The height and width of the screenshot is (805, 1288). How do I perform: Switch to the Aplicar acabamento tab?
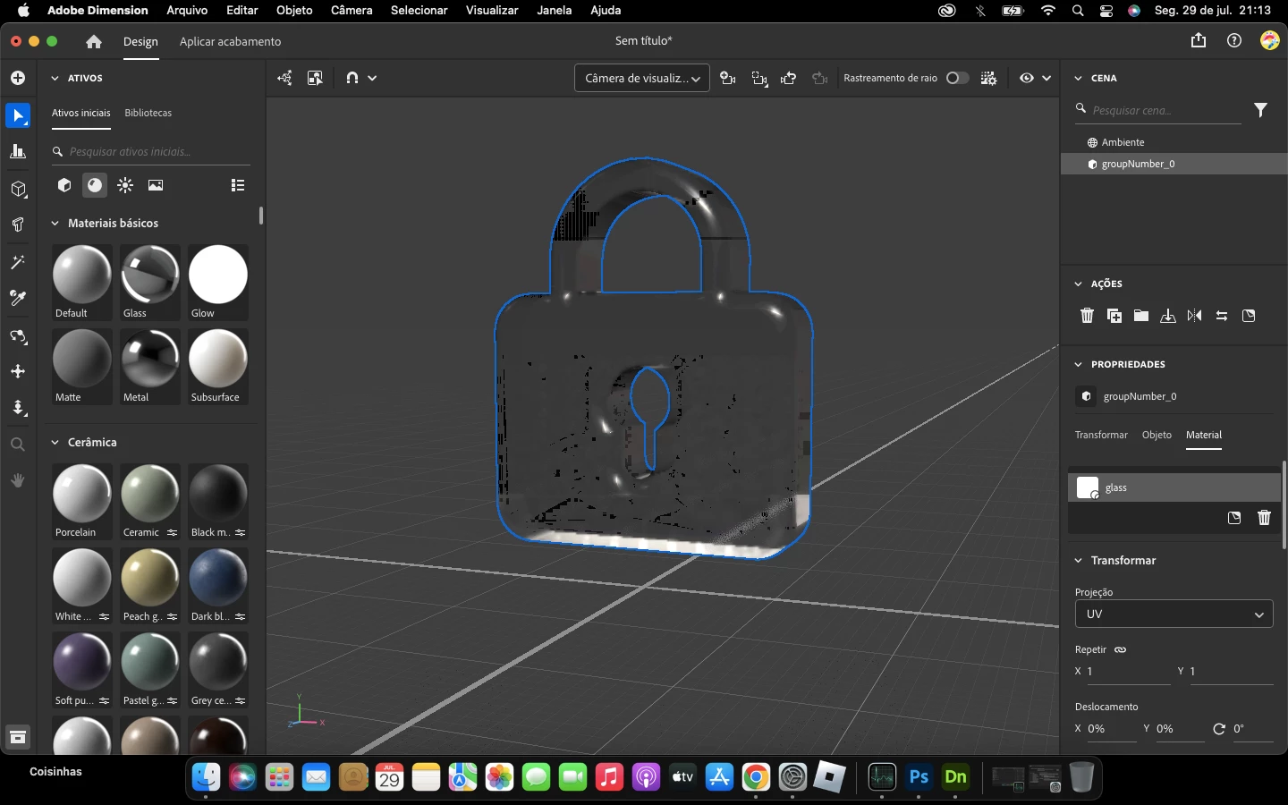[x=230, y=41]
